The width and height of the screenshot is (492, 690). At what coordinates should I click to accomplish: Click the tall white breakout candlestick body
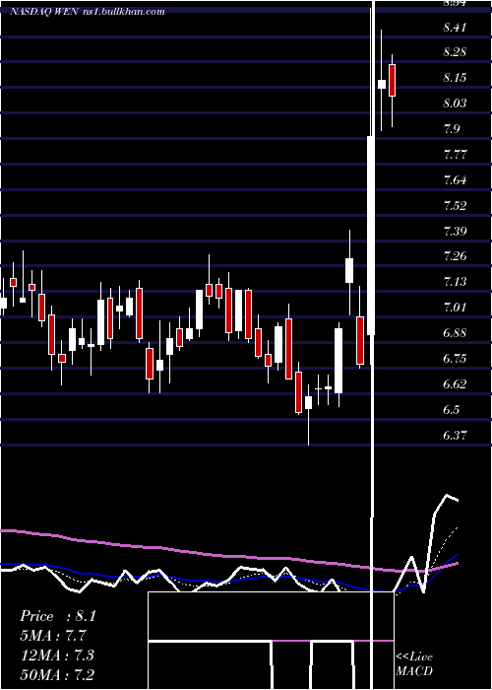[371, 236]
